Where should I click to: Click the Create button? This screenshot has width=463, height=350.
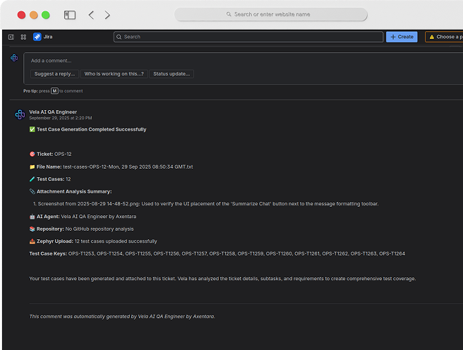(402, 37)
